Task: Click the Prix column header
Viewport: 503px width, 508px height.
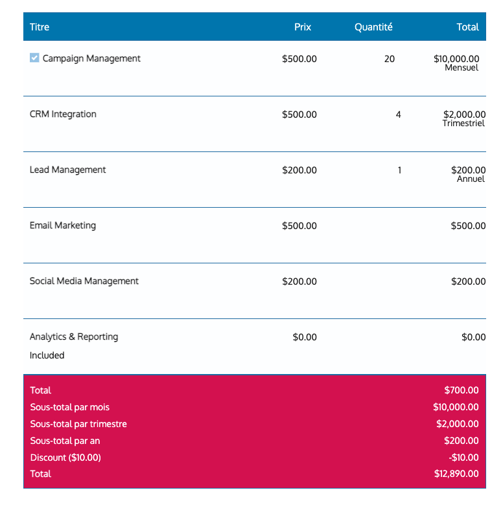Action: [x=303, y=27]
